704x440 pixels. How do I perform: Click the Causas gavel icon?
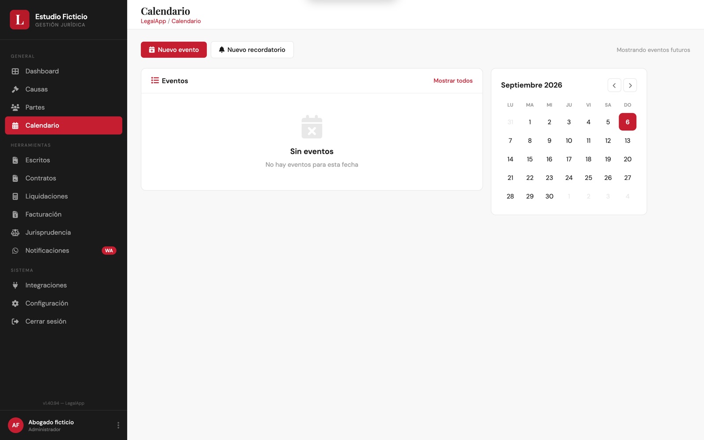tap(15, 89)
